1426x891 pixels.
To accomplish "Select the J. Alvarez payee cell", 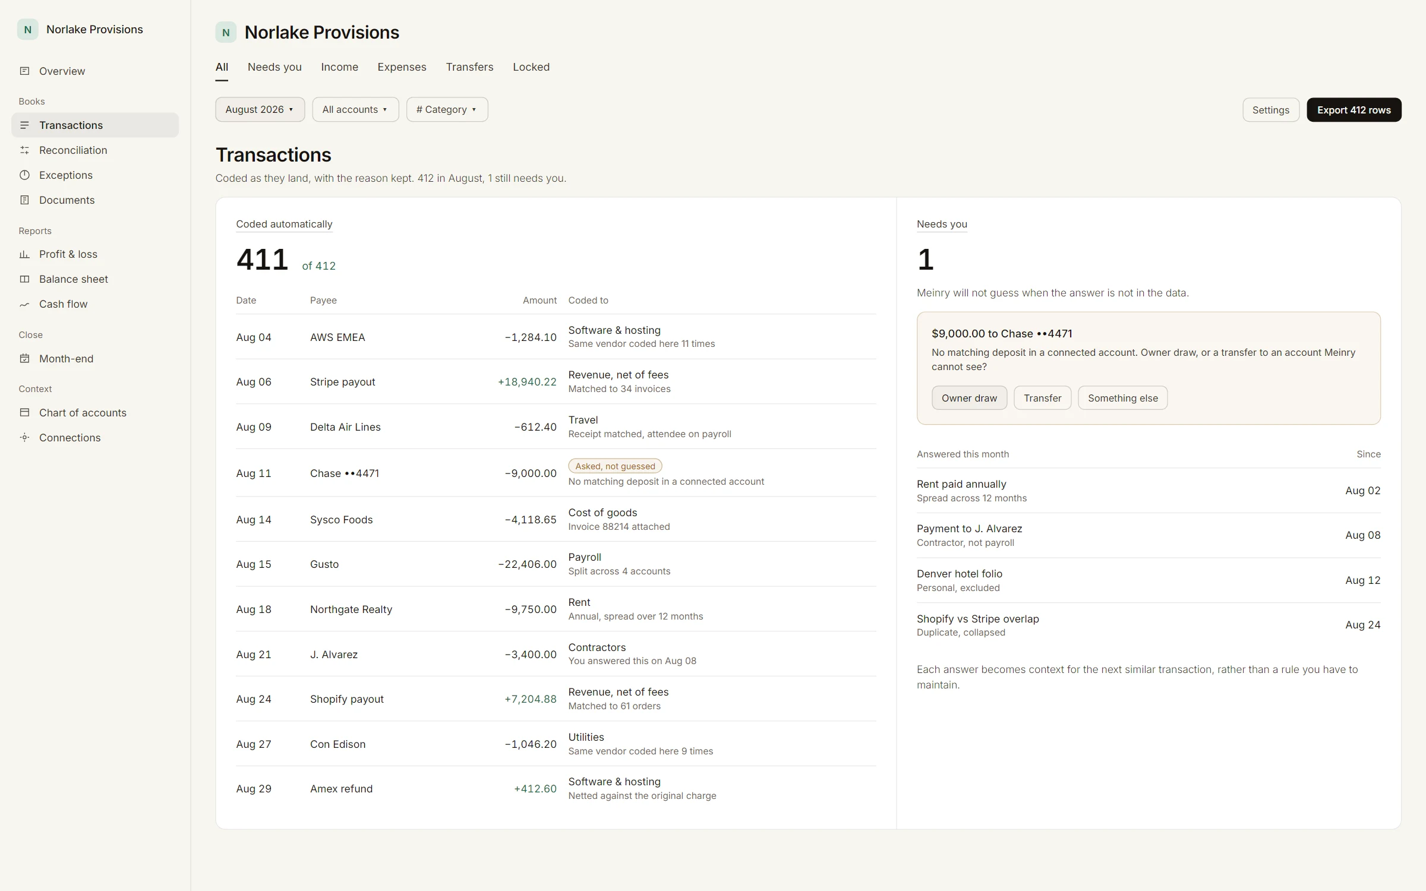I will pyautogui.click(x=334, y=655).
